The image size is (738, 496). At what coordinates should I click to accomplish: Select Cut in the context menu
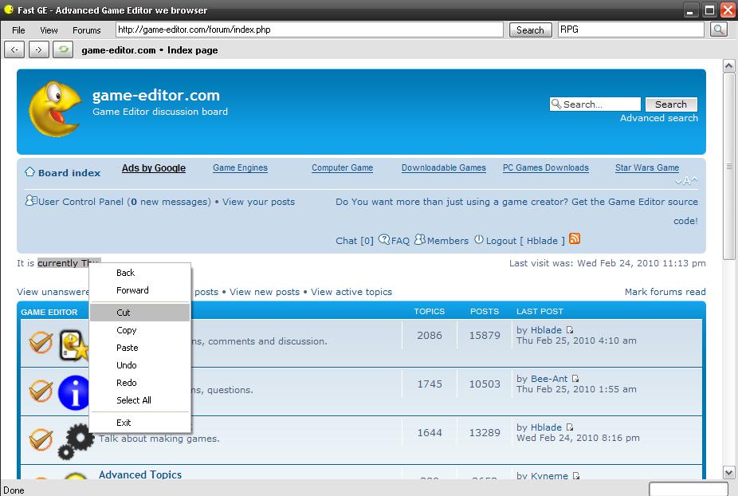point(140,313)
